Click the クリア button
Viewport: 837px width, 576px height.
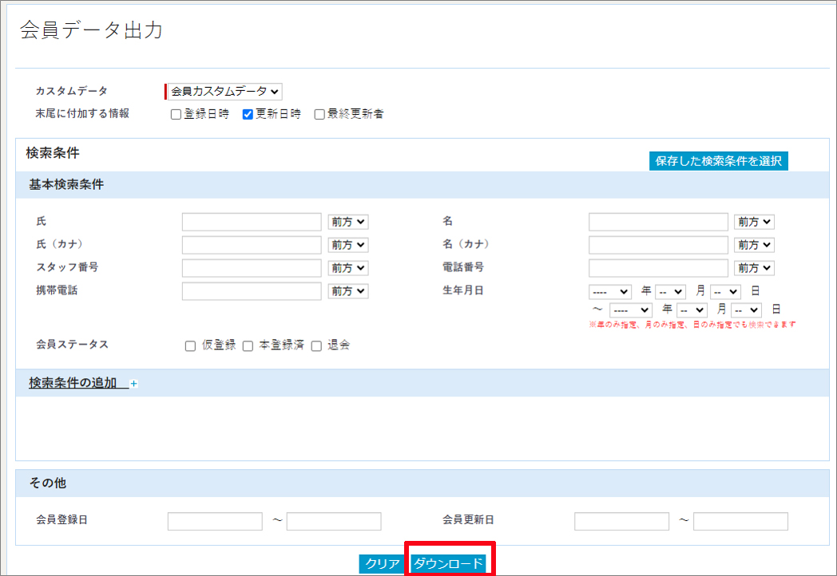tap(383, 564)
